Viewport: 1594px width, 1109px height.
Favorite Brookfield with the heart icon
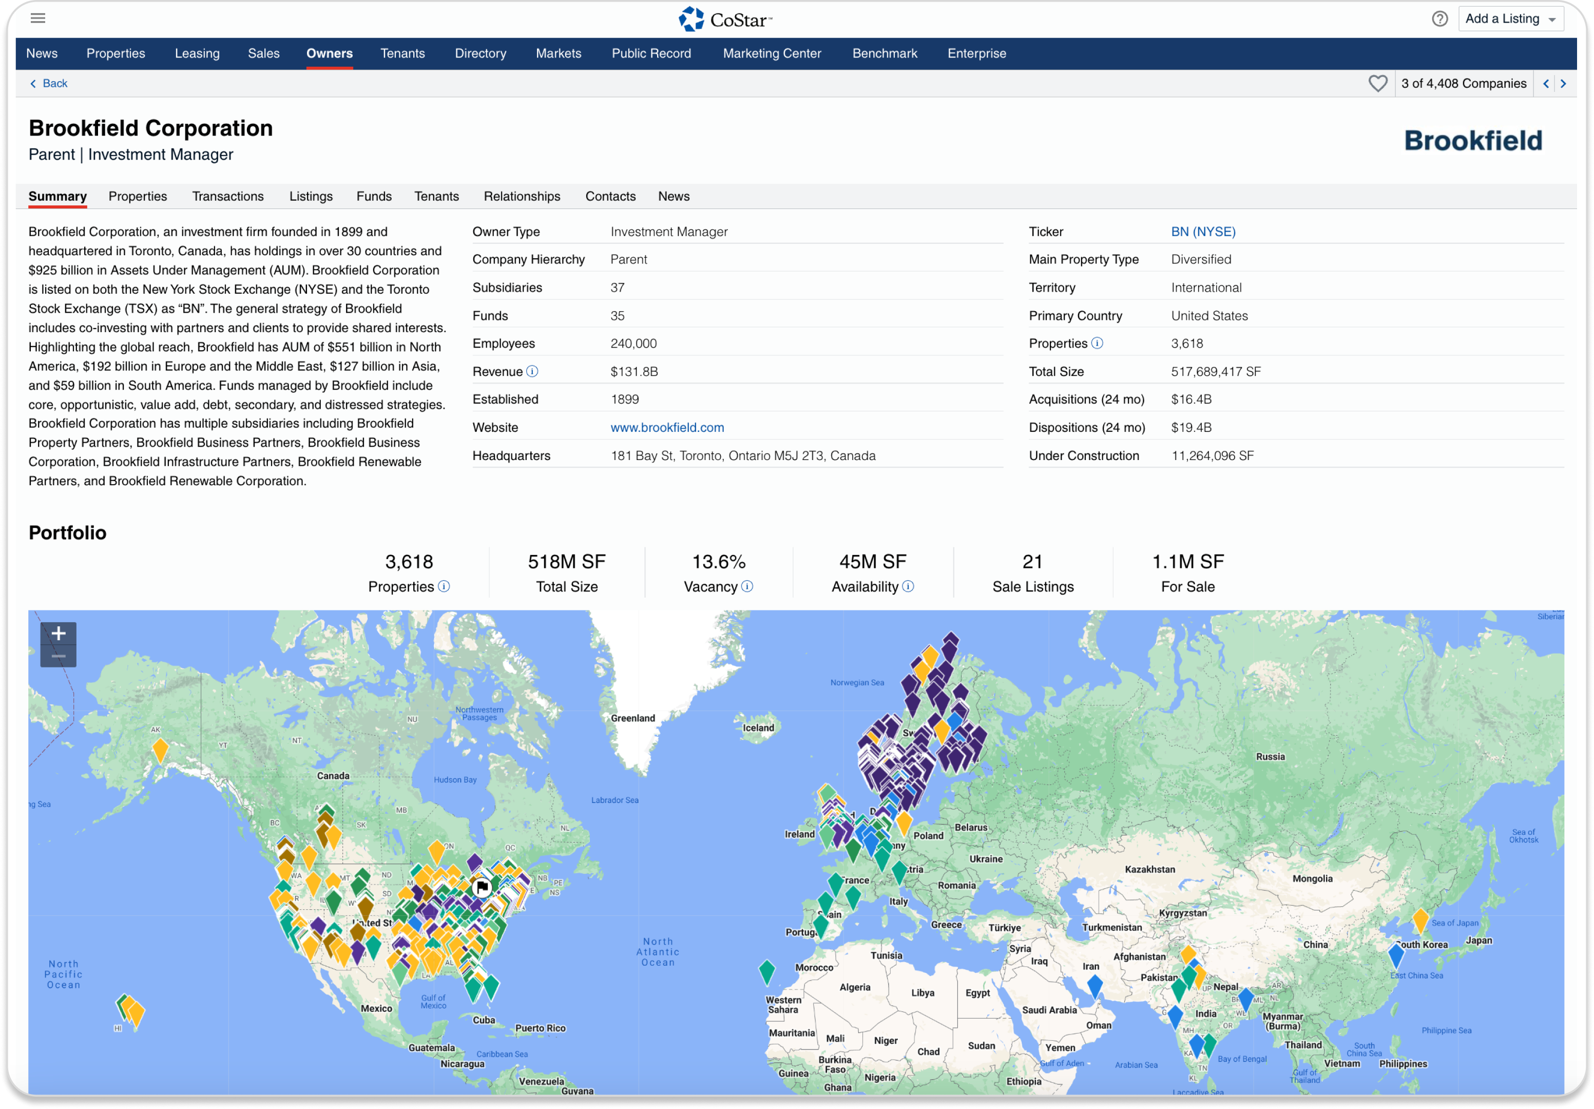click(x=1377, y=83)
